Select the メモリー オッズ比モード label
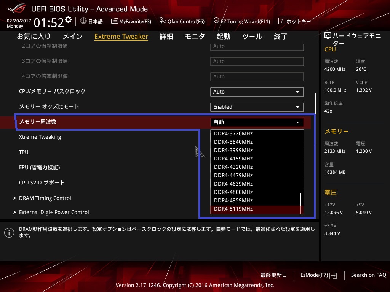390x292 pixels. pos(49,106)
